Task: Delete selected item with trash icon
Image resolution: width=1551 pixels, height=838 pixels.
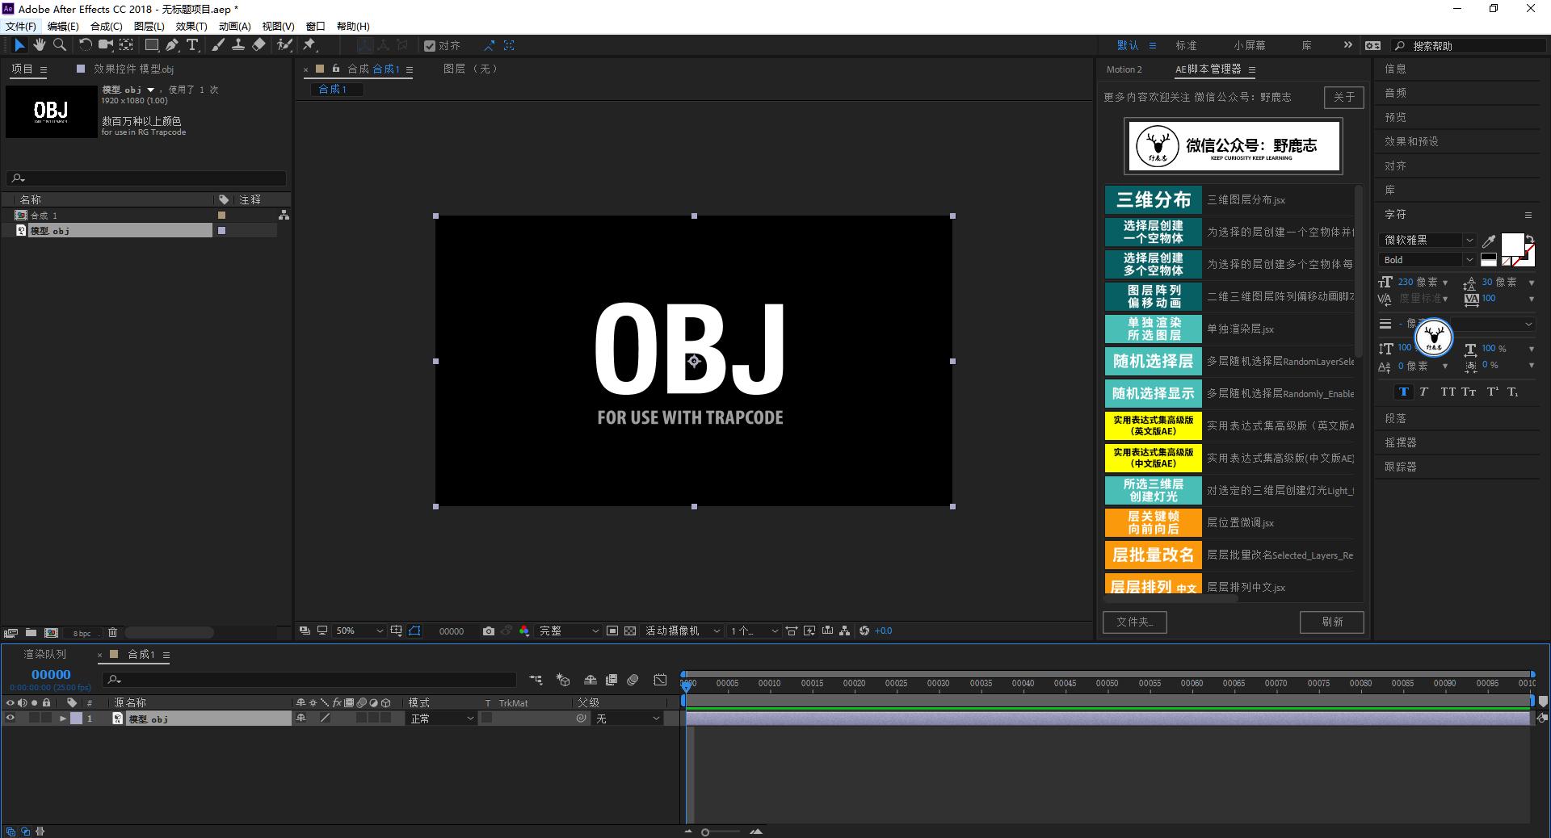Action: (x=112, y=632)
